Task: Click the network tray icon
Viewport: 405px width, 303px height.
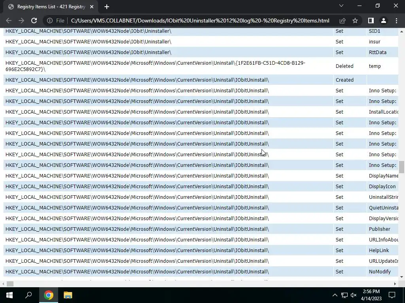Action: point(344,295)
